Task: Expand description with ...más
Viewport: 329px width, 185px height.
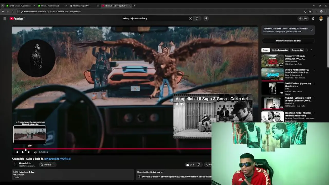Action: click(x=16, y=178)
